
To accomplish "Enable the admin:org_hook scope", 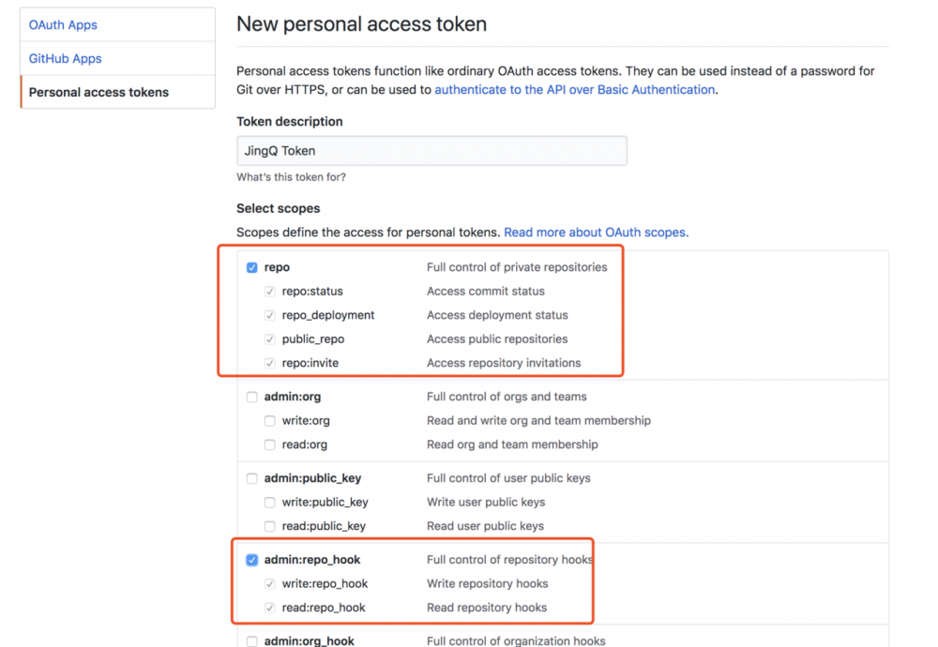I will [x=251, y=641].
